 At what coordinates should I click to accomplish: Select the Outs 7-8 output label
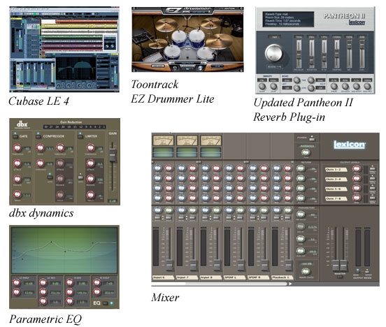[336, 198]
